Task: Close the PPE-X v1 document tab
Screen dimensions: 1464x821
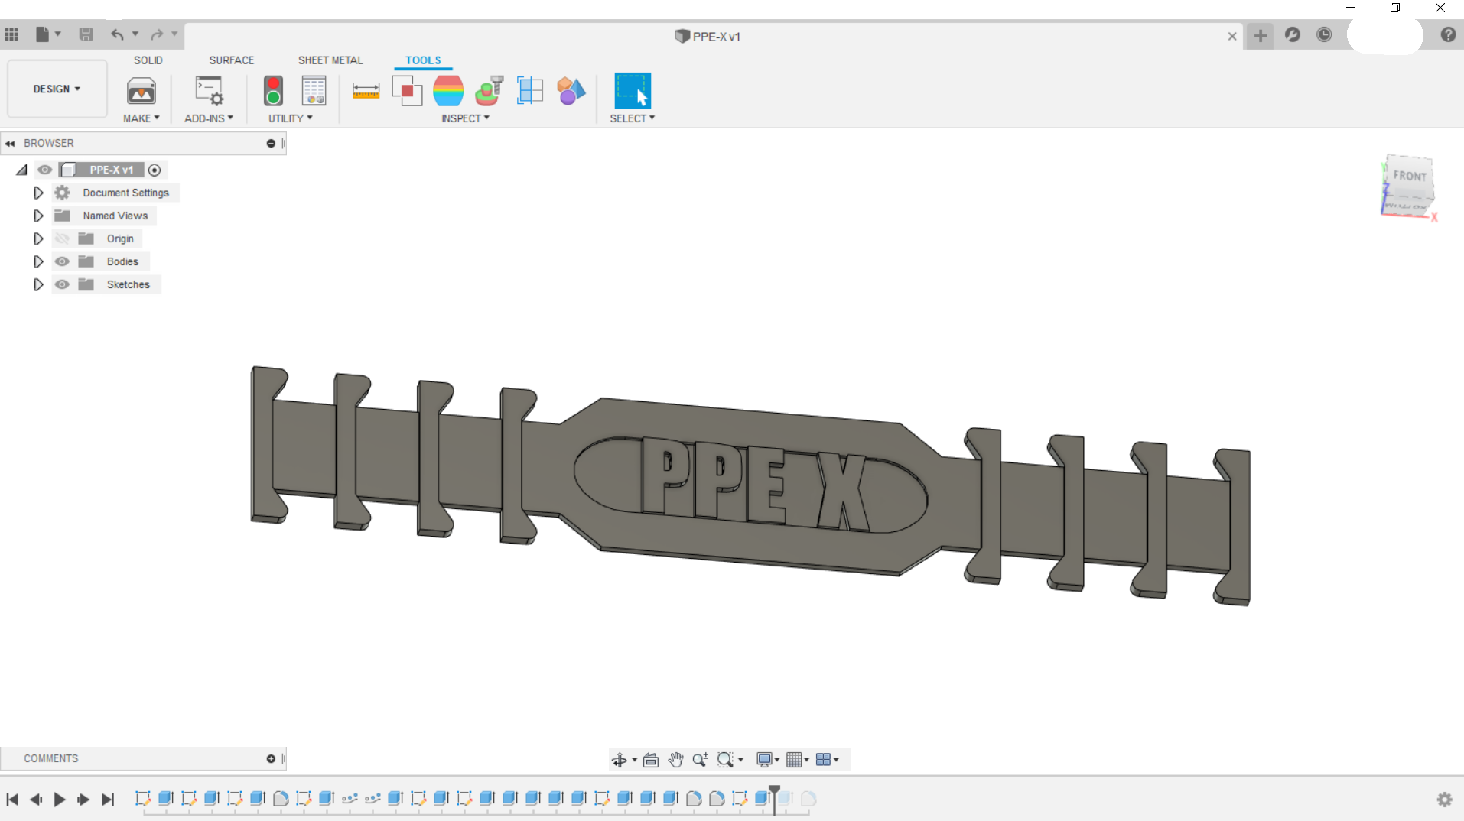Action: click(x=1232, y=36)
